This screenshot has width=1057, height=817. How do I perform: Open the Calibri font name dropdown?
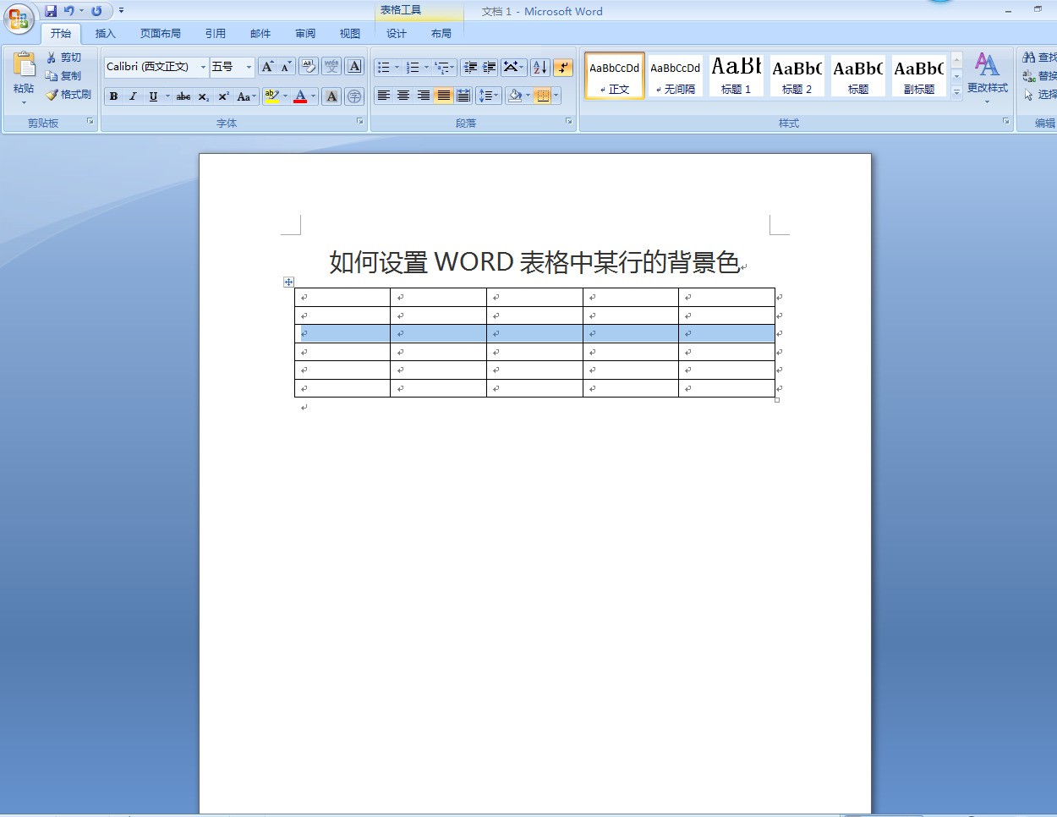203,67
